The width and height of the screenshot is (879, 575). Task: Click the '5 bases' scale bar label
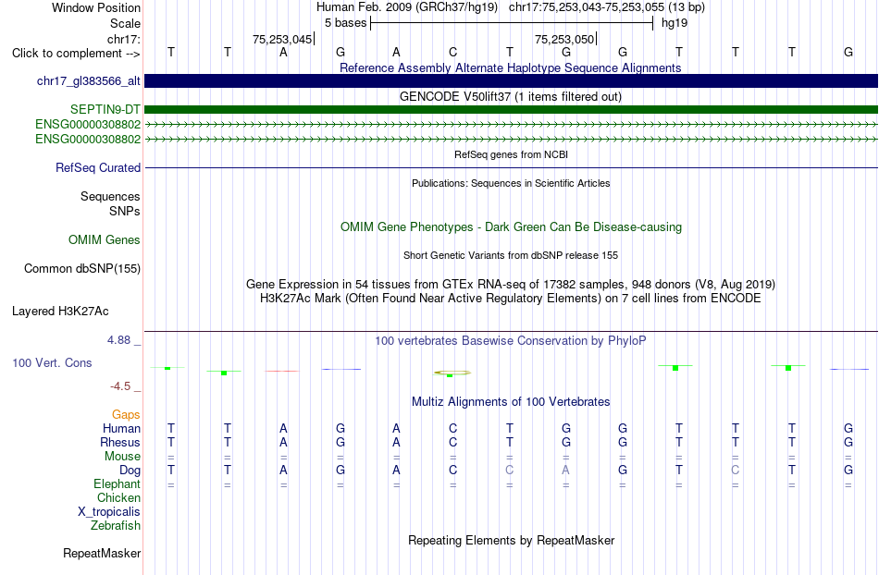(x=345, y=23)
